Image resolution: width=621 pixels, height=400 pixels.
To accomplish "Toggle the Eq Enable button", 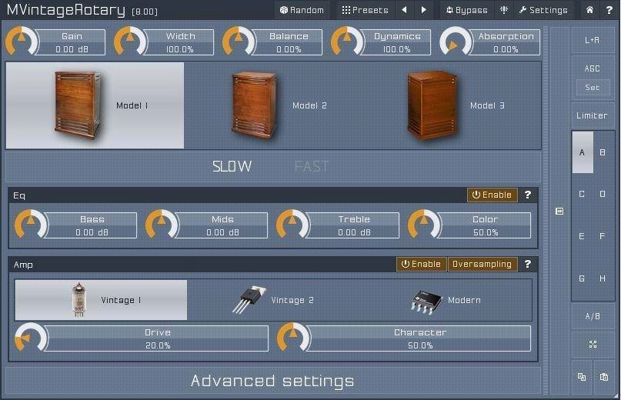I will [x=492, y=195].
